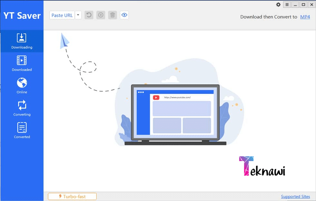Expand the Paste URL dropdown arrow
The image size is (316, 201).
(x=78, y=15)
